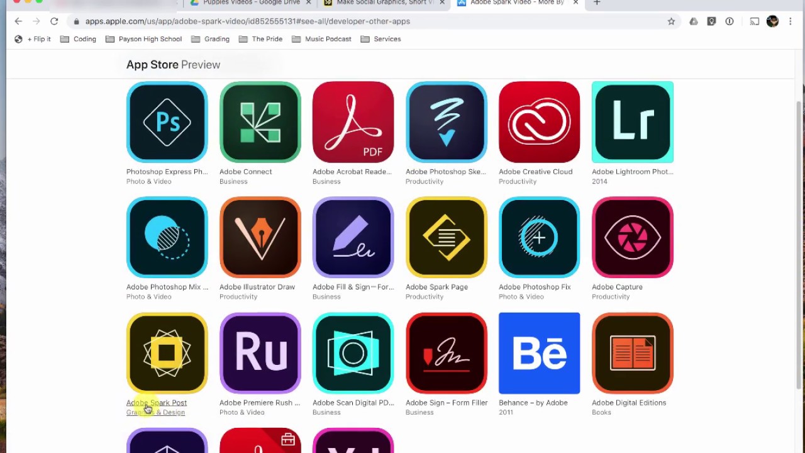Select the Adobe Scan app icon
805x453 pixels.
point(353,353)
